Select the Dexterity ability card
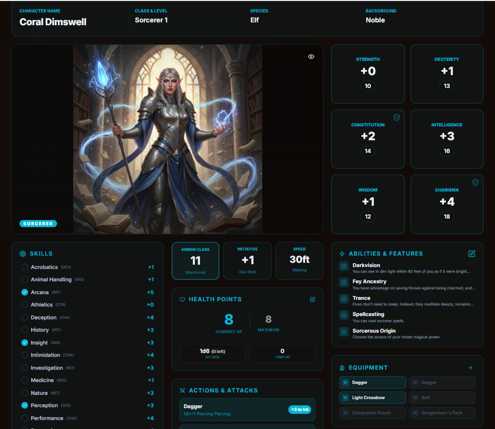Image resolution: width=495 pixels, height=429 pixels. coord(447,74)
